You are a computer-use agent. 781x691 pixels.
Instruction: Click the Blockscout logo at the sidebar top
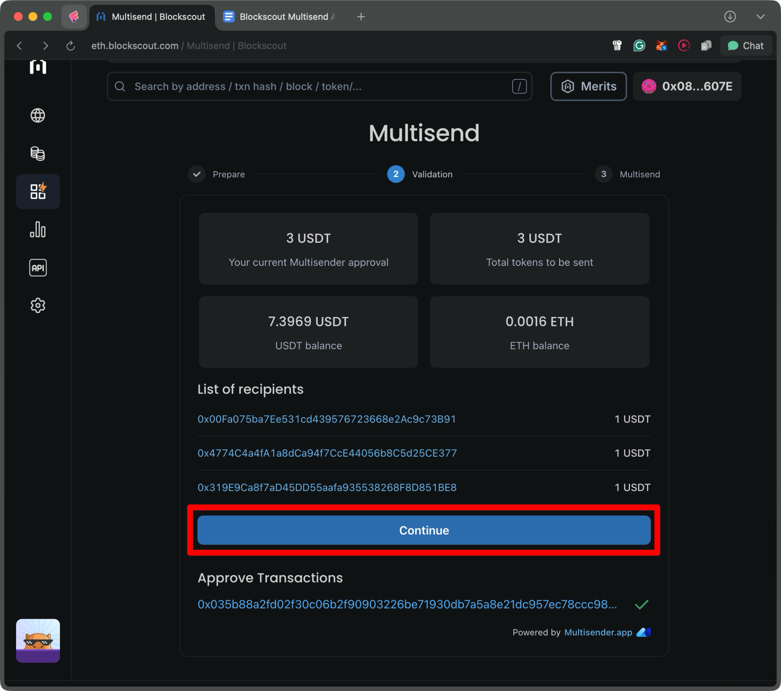[37, 66]
